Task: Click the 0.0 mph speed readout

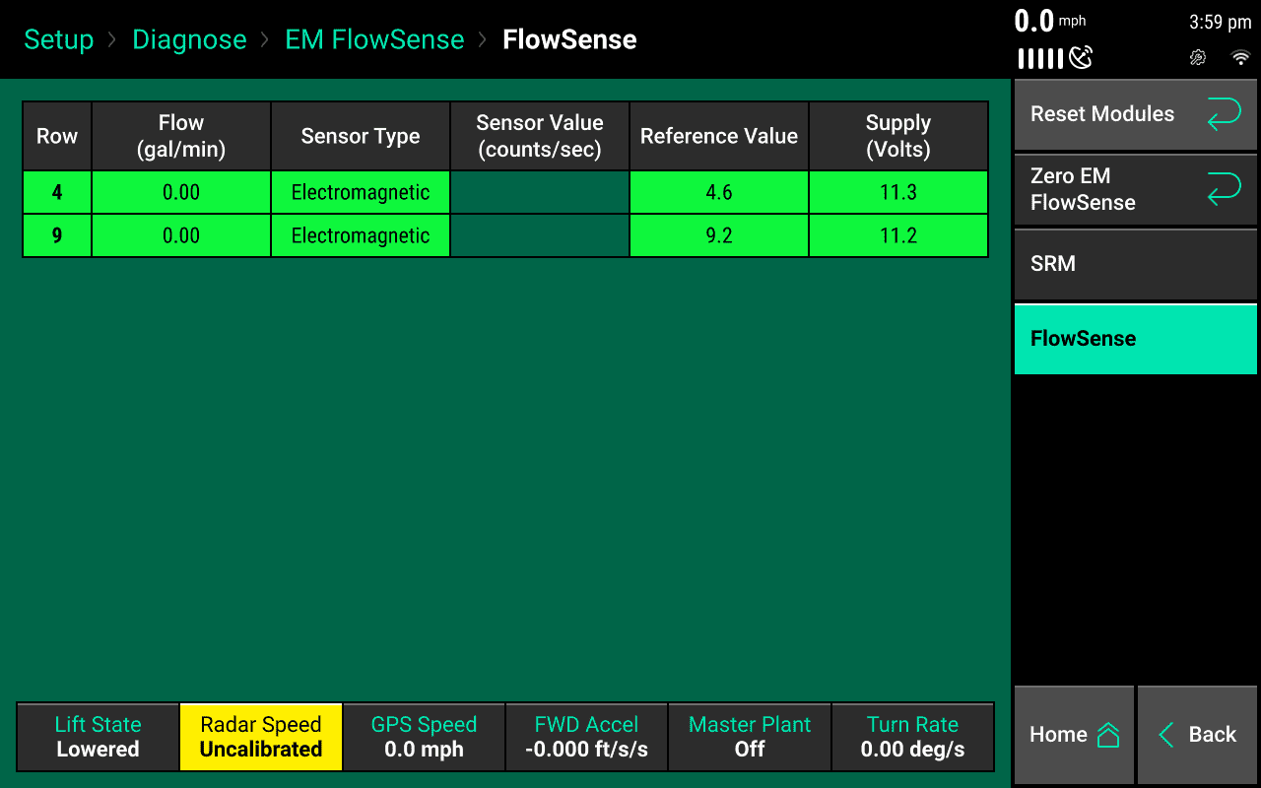Action: click(x=1050, y=21)
